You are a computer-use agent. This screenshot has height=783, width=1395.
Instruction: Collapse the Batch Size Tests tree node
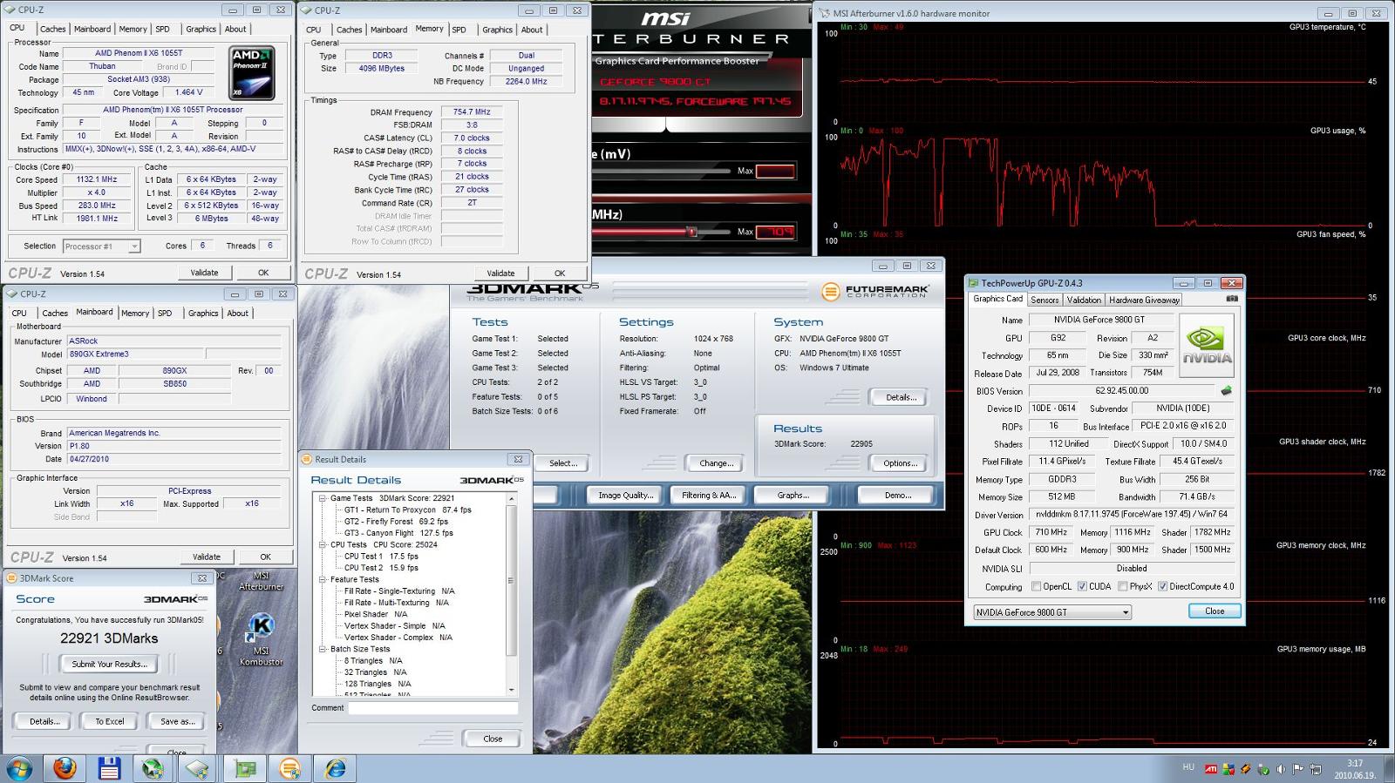[x=322, y=649]
